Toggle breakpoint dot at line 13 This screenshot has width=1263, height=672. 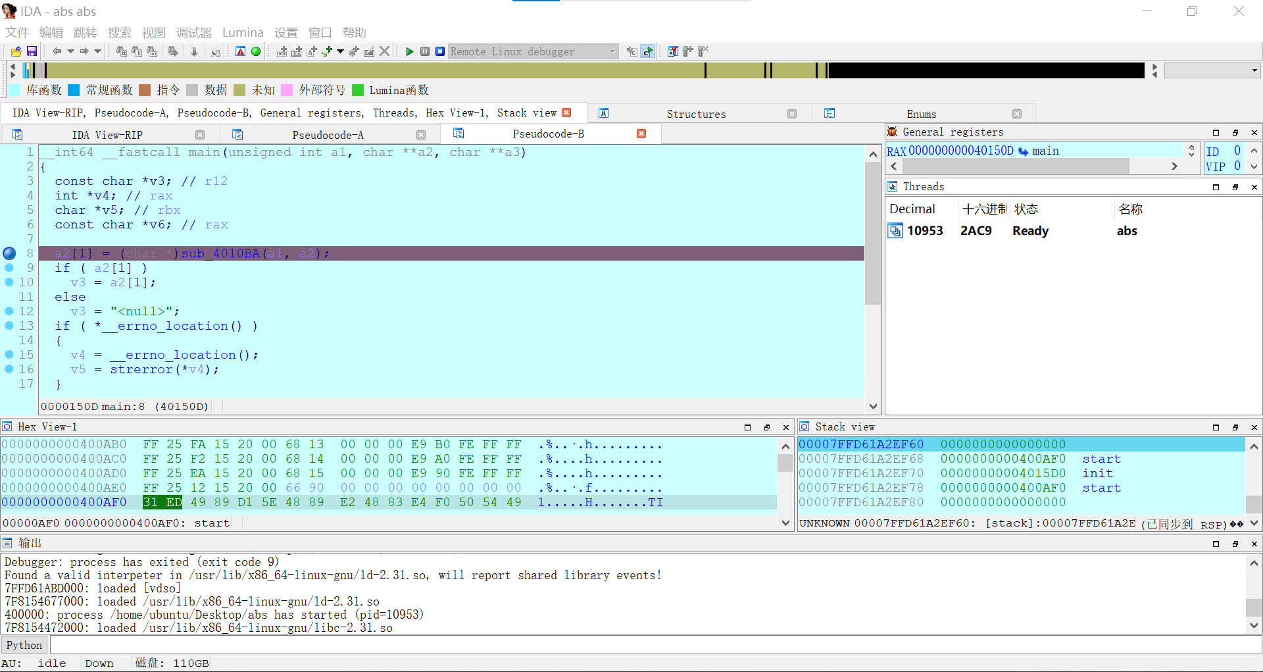(9, 326)
